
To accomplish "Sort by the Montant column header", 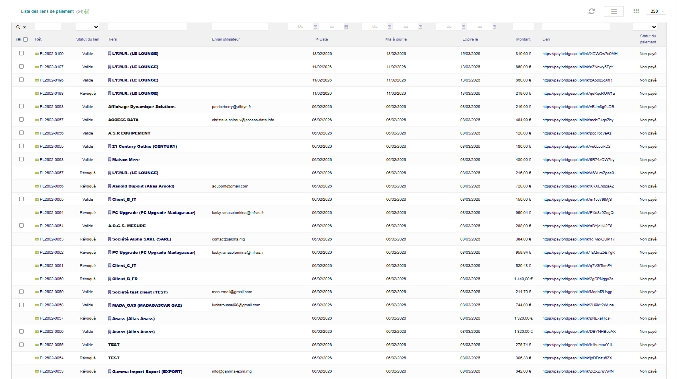I will click(x=523, y=39).
